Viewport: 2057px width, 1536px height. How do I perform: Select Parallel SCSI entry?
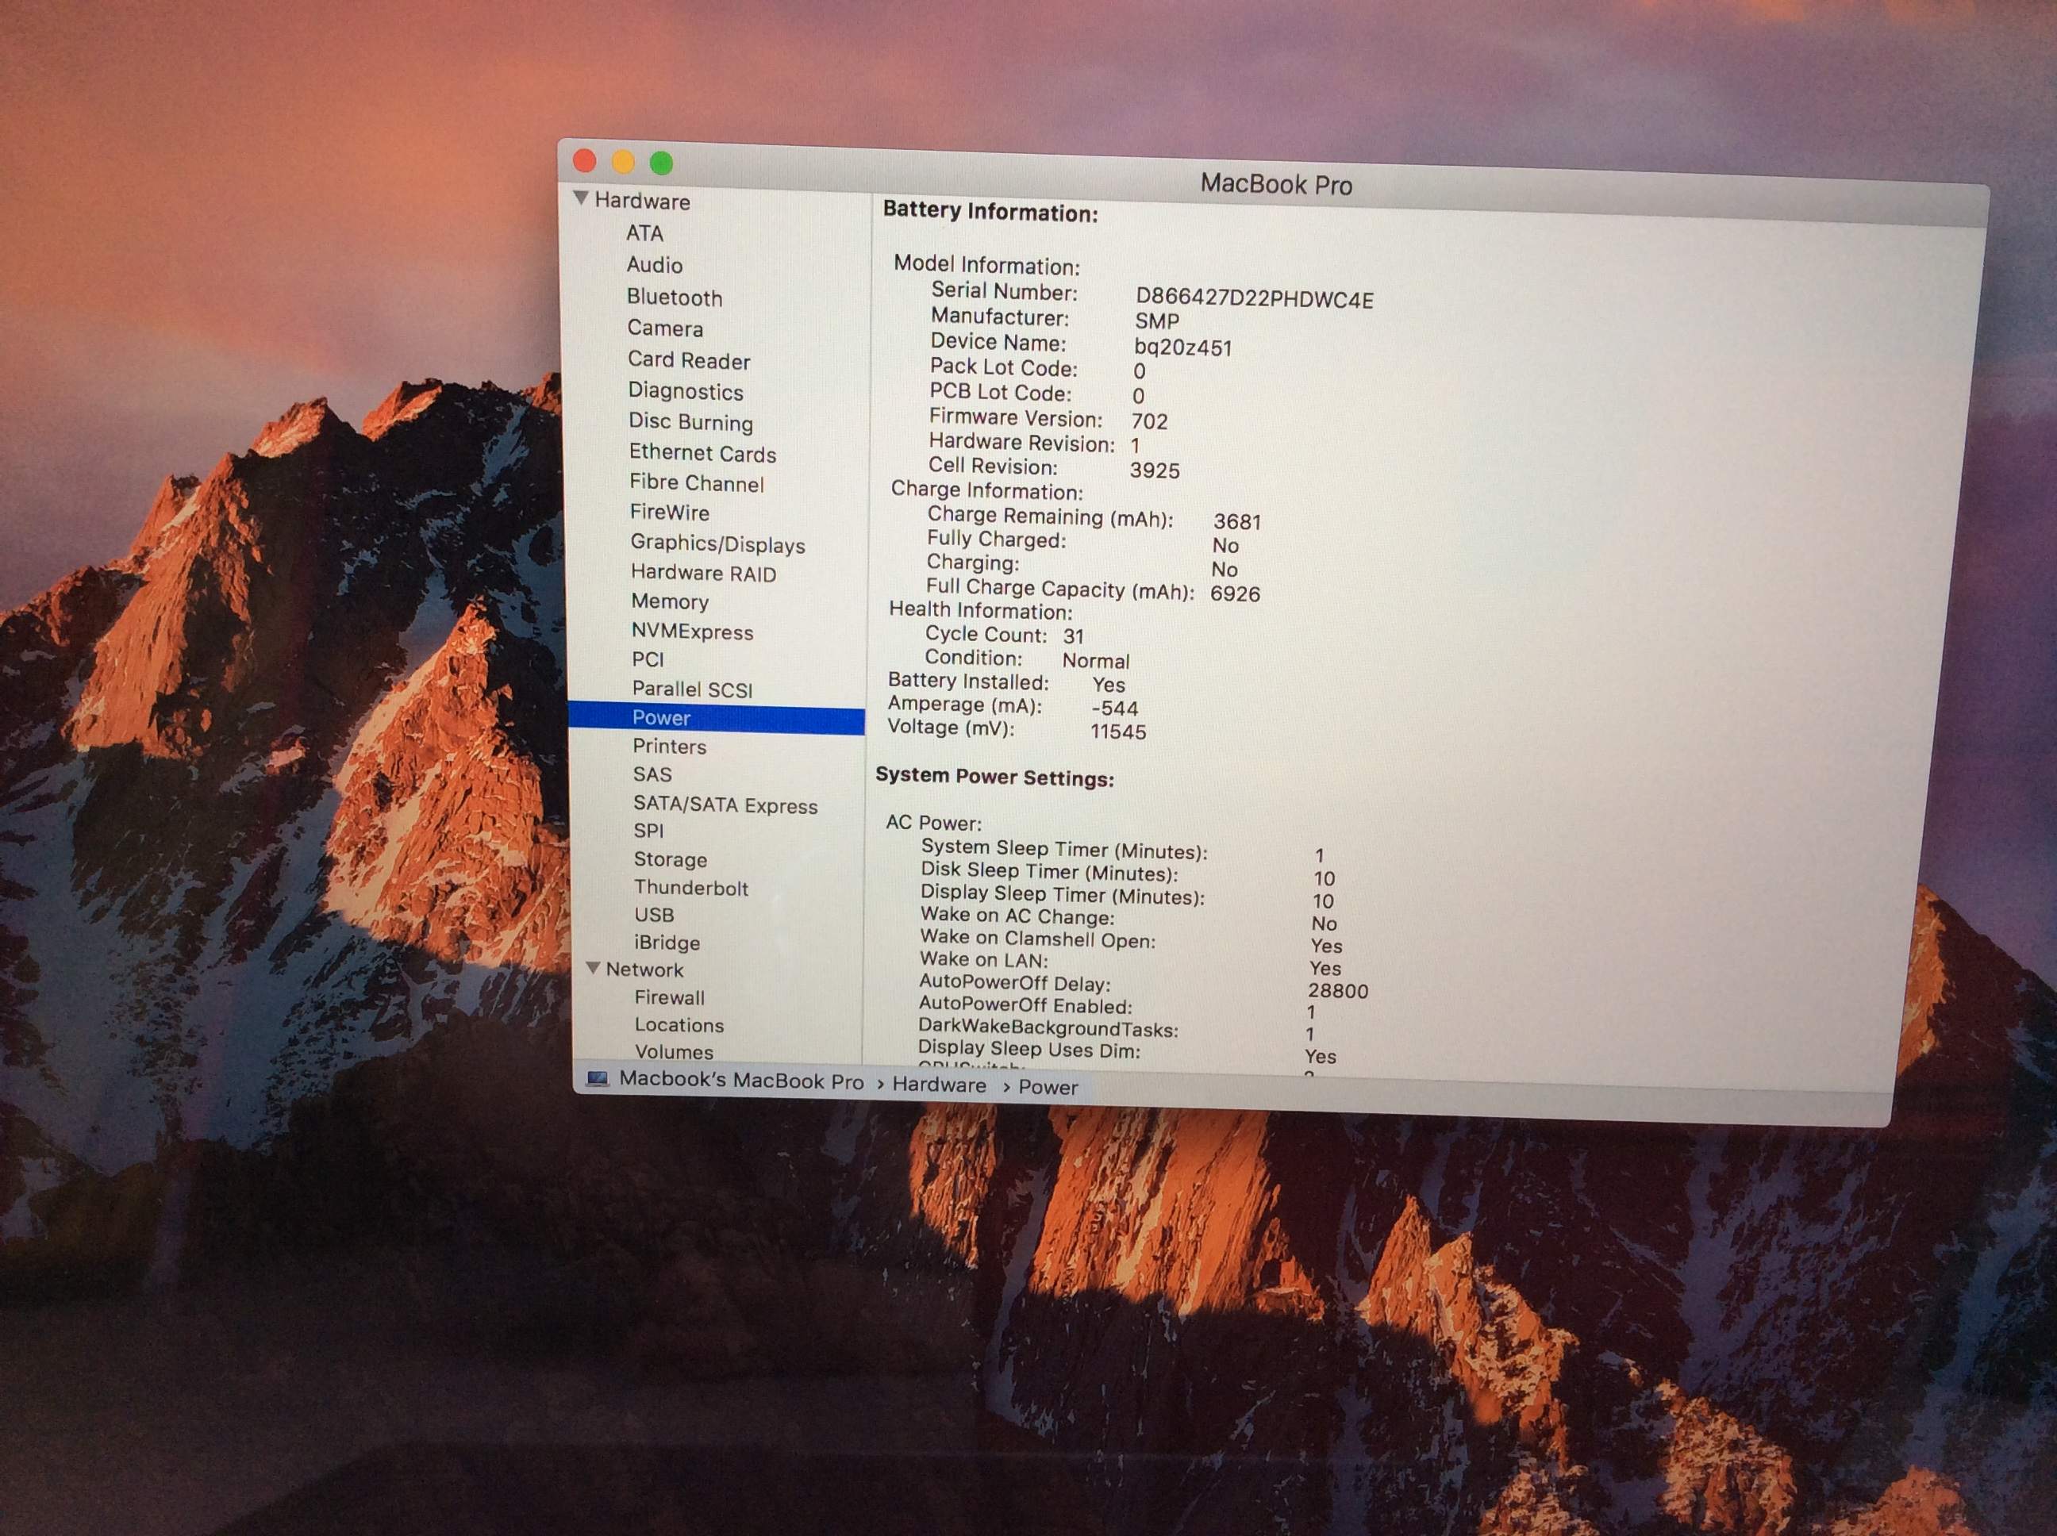point(693,689)
